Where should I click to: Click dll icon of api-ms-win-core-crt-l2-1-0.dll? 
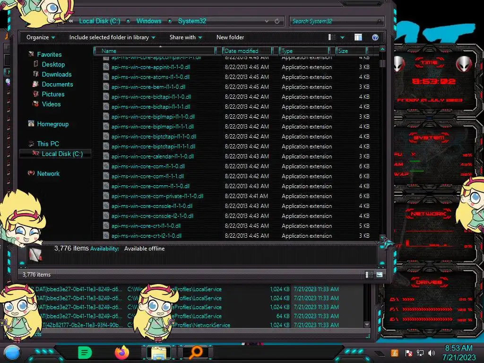pos(106,235)
